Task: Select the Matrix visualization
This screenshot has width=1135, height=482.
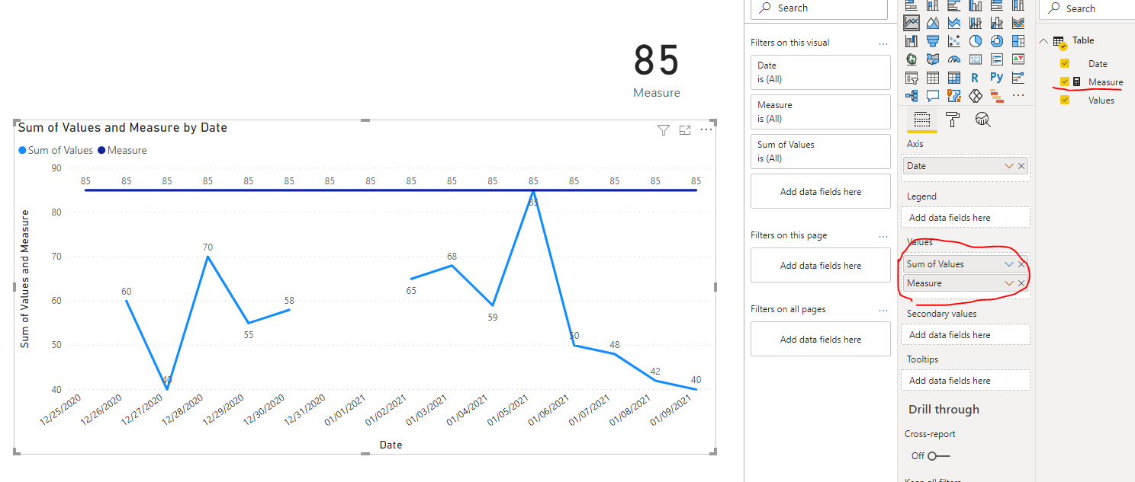Action: point(954,78)
